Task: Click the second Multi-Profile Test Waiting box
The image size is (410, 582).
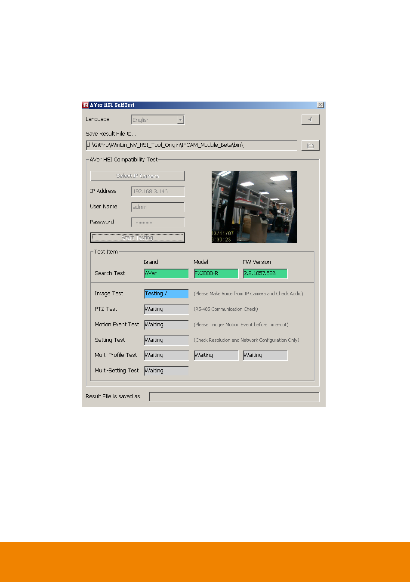Action: (x=216, y=355)
